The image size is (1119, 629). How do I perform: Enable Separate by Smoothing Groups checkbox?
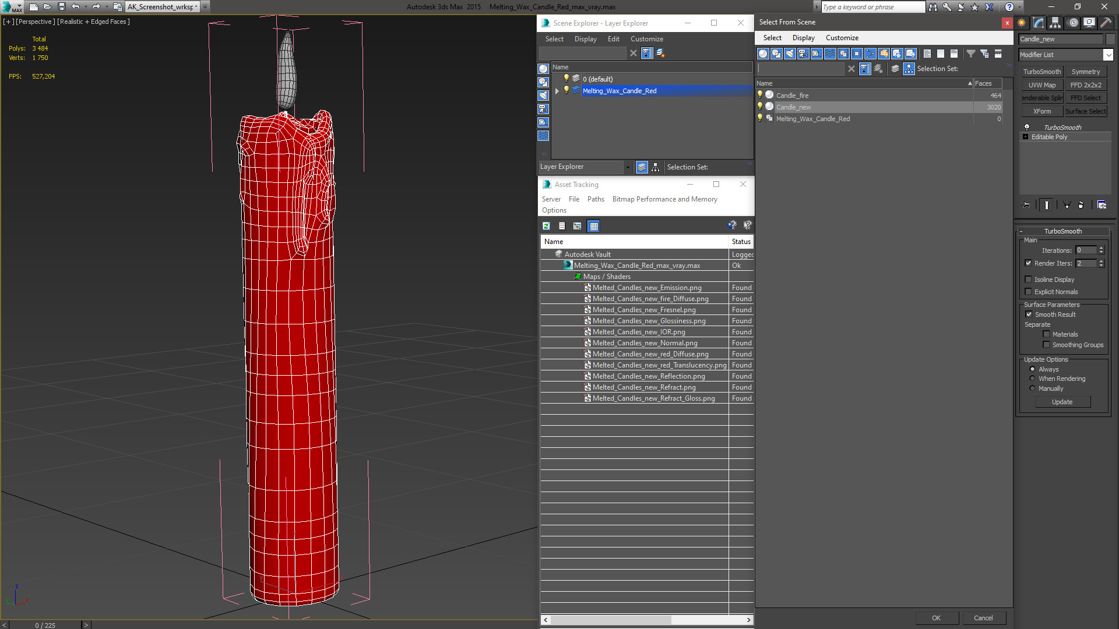coord(1047,345)
